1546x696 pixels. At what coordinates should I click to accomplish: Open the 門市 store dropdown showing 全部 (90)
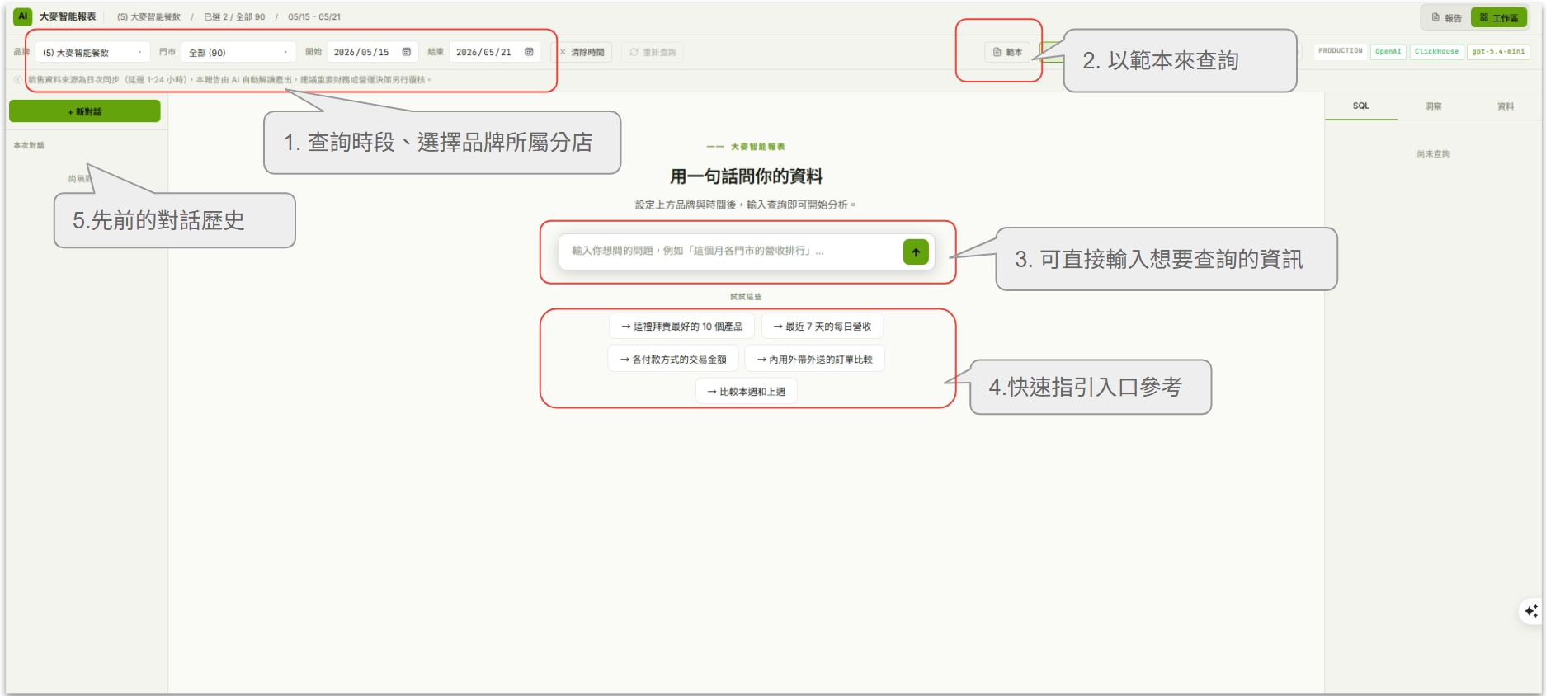point(238,52)
